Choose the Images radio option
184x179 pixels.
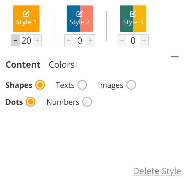[x=131, y=85]
